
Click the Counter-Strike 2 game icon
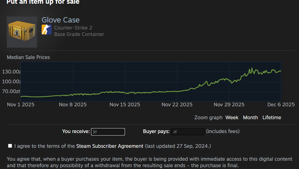[47, 29]
